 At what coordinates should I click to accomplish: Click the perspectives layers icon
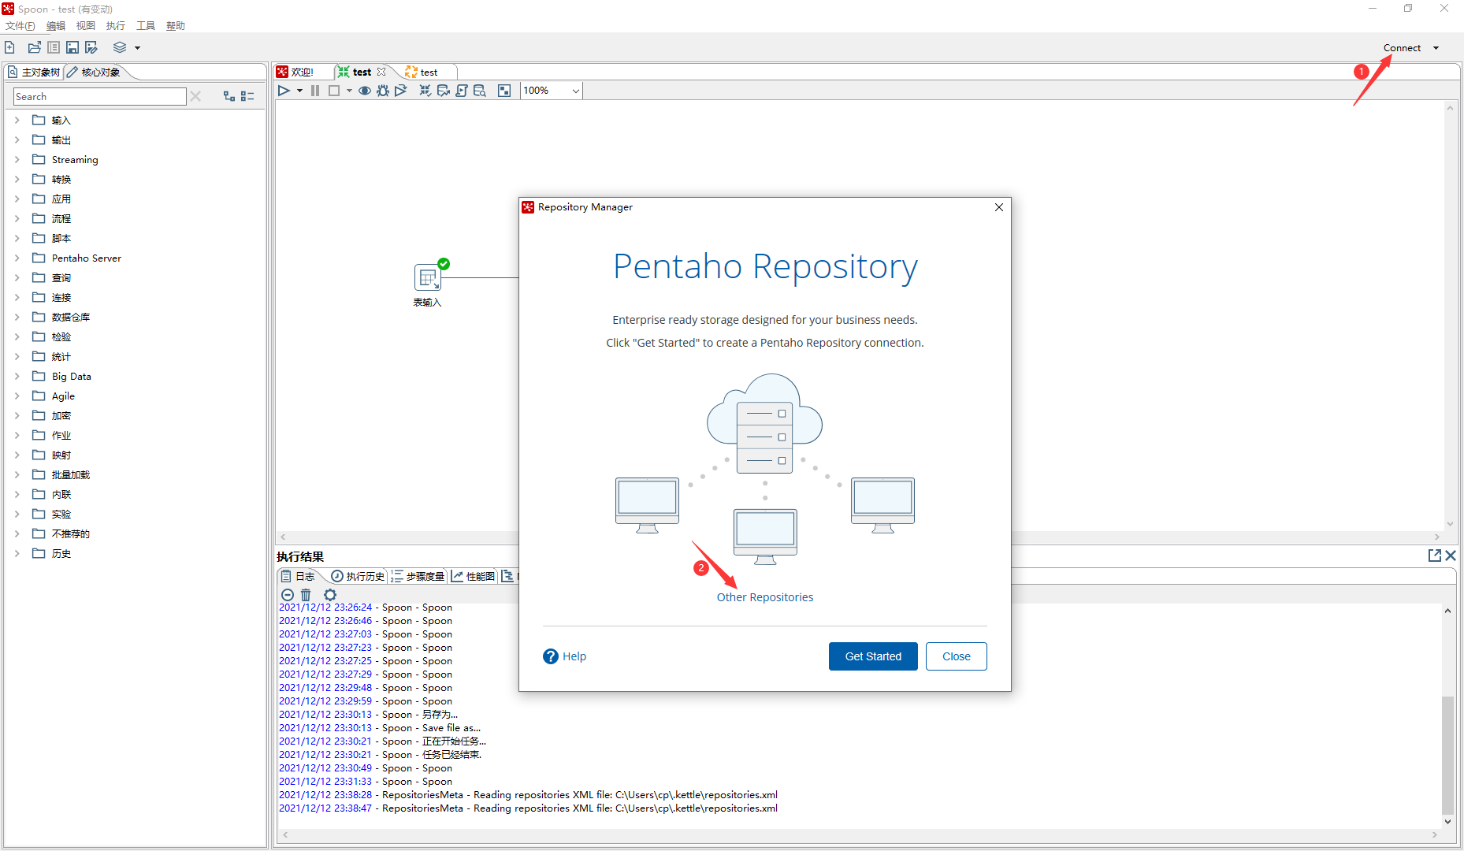pos(120,47)
